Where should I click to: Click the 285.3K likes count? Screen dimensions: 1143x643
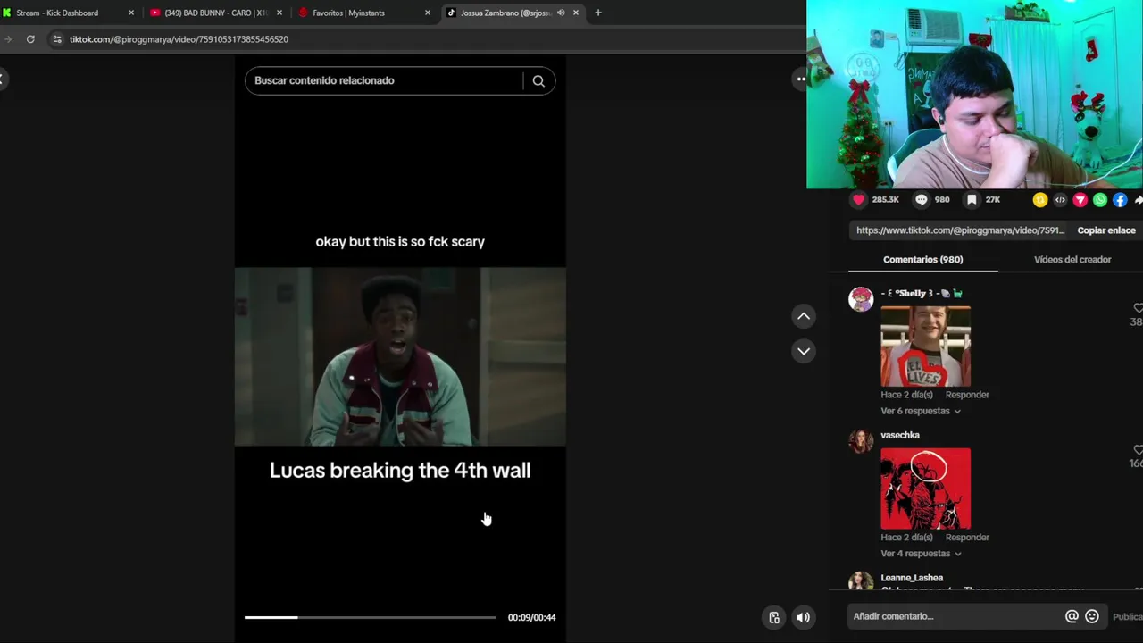pos(885,200)
